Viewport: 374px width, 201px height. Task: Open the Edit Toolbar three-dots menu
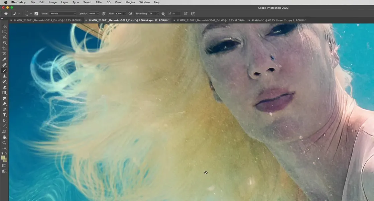[4, 148]
